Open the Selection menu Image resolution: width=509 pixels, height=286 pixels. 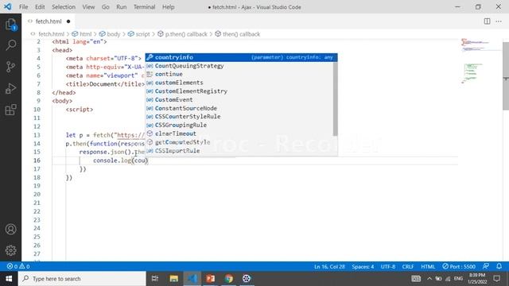(64, 7)
